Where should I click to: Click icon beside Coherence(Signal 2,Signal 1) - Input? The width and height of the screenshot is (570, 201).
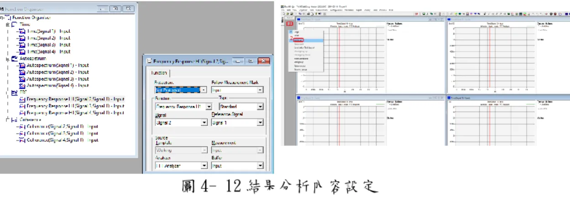pyautogui.click(x=22, y=127)
